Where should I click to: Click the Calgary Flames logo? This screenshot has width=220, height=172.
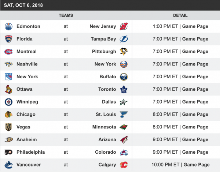[x=124, y=165]
